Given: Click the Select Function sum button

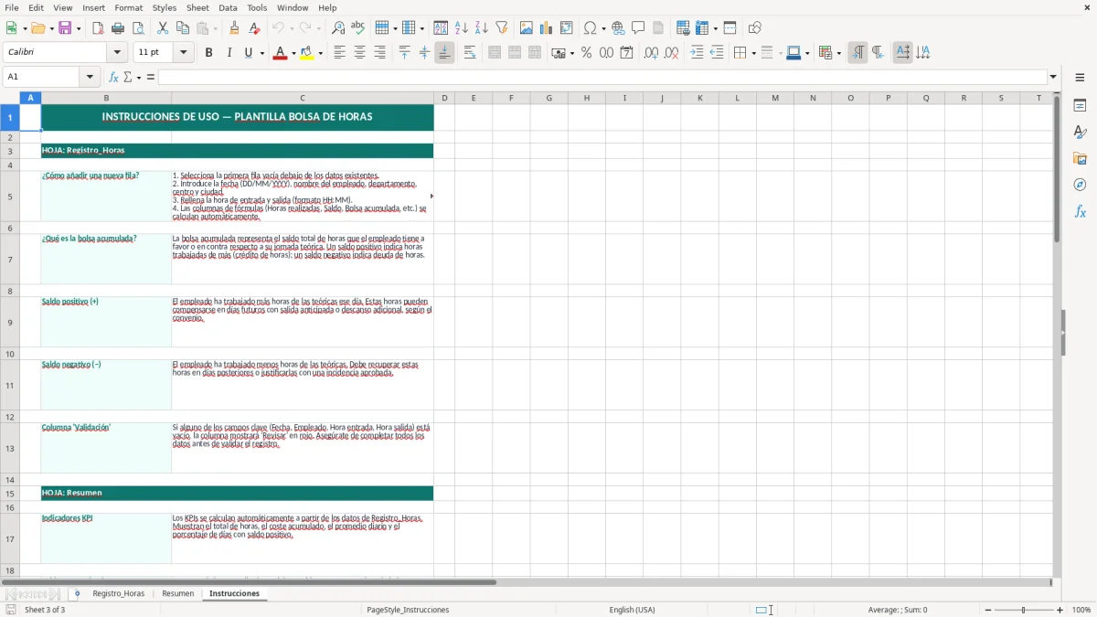Looking at the screenshot, I should point(128,77).
